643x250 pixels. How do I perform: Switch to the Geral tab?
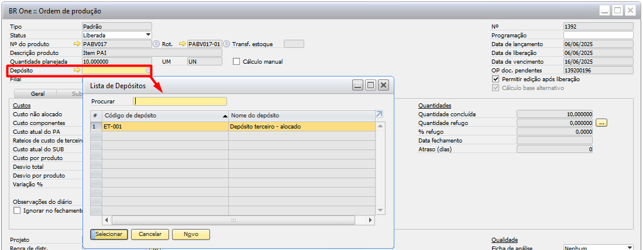click(x=37, y=93)
